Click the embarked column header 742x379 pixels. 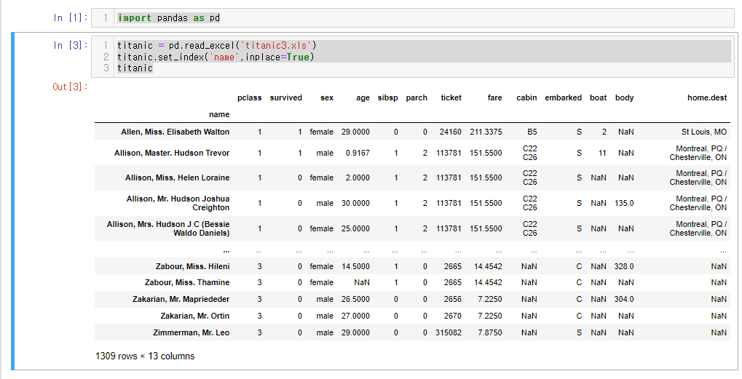coord(563,97)
